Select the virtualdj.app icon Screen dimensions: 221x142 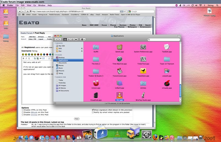coord(167,83)
